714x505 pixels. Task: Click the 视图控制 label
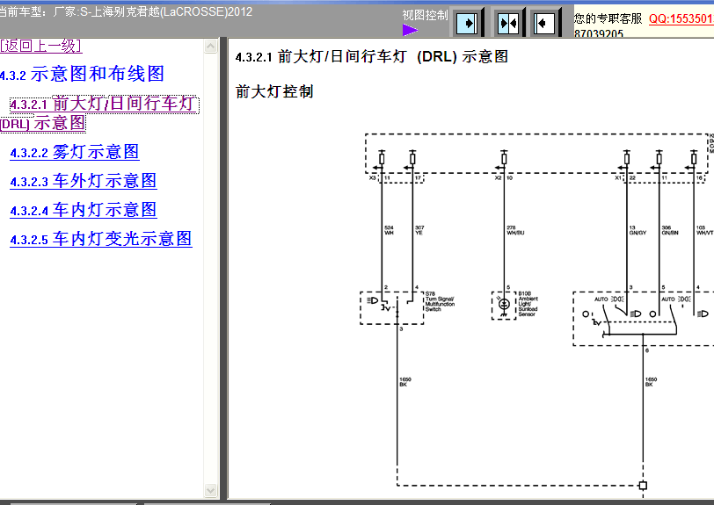pyautogui.click(x=426, y=16)
